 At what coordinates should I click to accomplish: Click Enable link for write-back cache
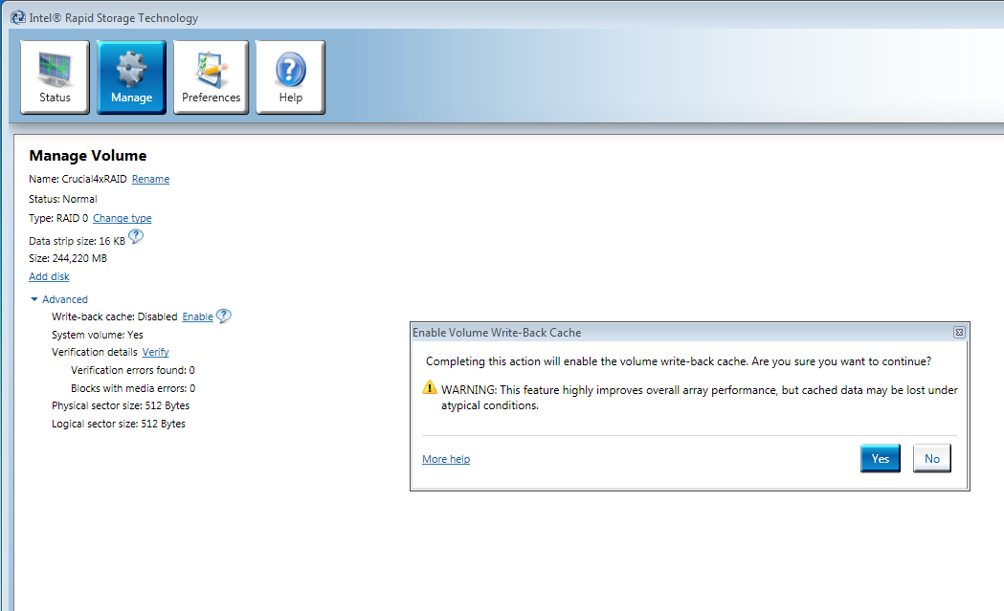pos(198,316)
